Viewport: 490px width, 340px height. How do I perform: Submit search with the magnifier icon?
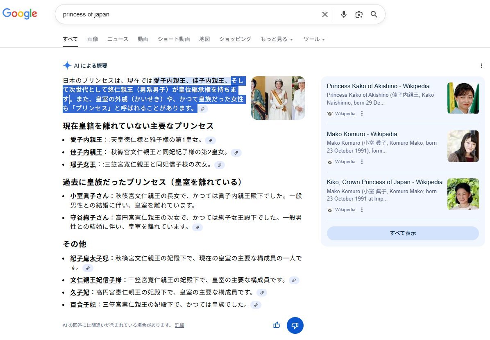[x=374, y=14]
